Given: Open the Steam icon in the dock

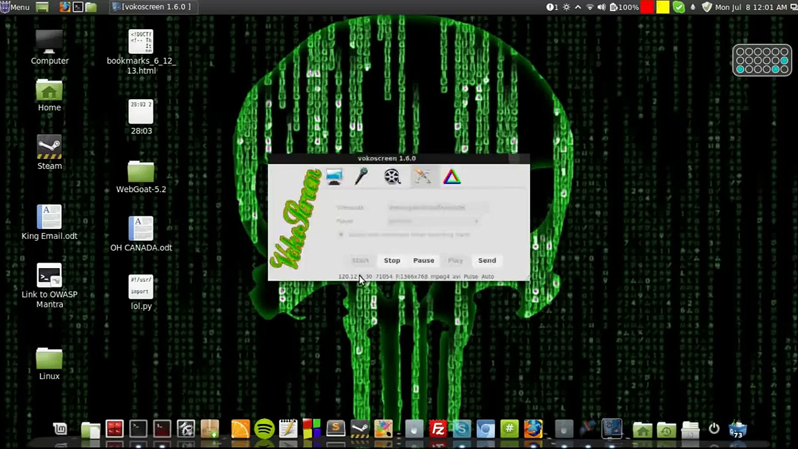Looking at the screenshot, I should [359, 428].
